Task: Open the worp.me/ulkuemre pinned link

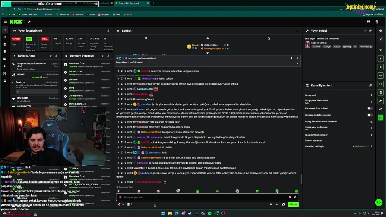Action: coord(130,62)
